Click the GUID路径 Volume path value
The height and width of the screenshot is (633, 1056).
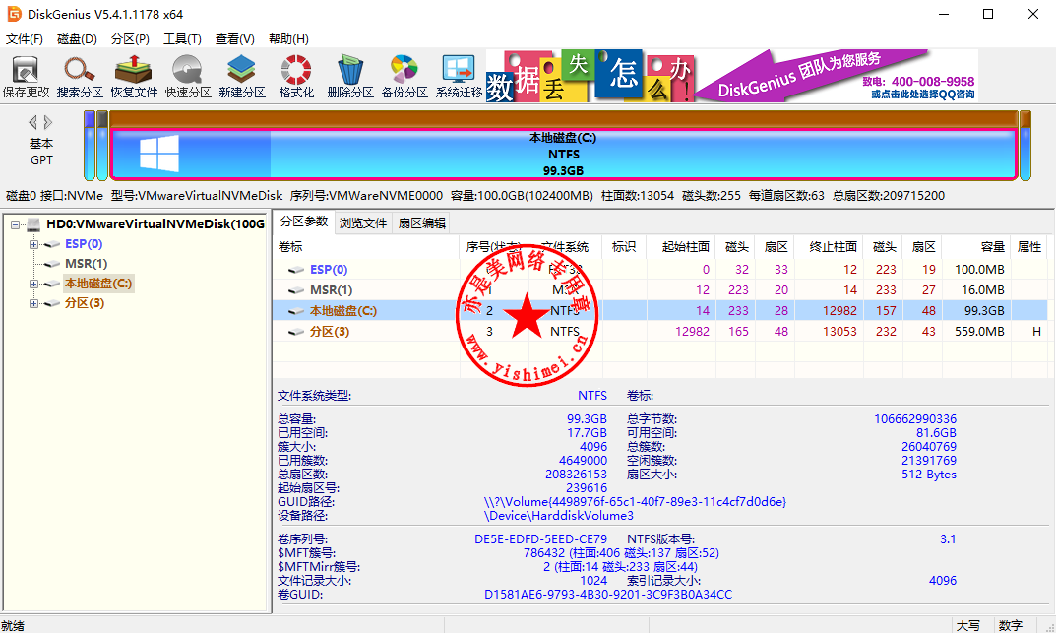[635, 502]
